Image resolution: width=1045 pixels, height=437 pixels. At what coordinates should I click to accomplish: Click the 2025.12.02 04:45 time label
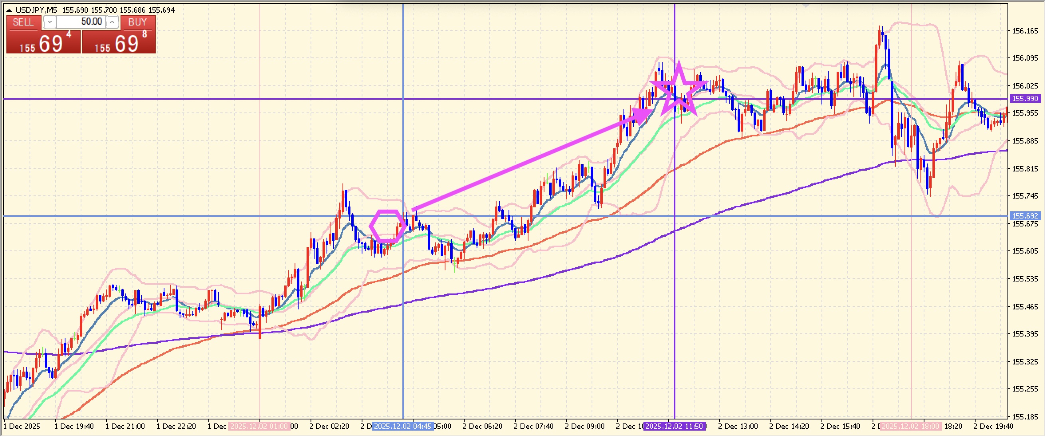point(402,427)
